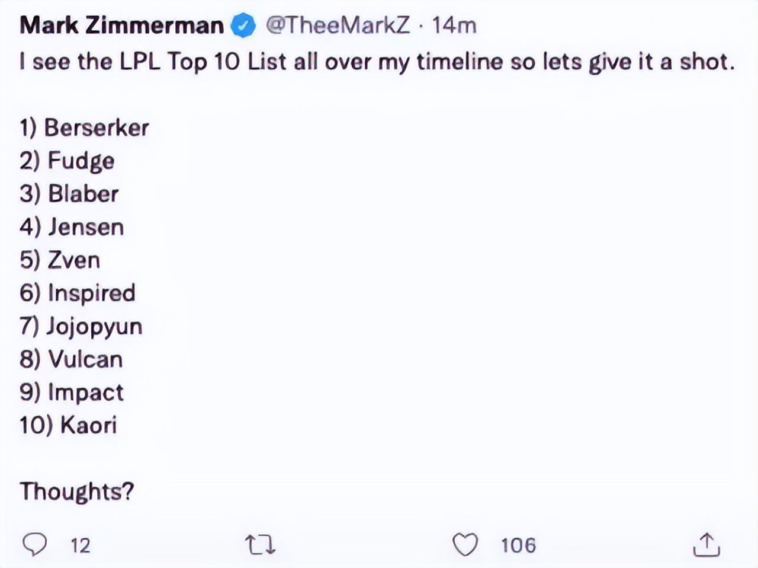Open the share upload icon
The width and height of the screenshot is (758, 568).
(706, 544)
